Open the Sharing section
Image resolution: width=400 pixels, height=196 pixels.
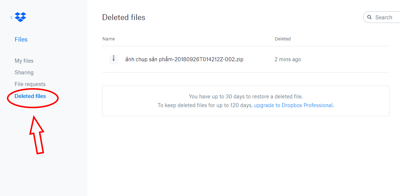tap(24, 72)
